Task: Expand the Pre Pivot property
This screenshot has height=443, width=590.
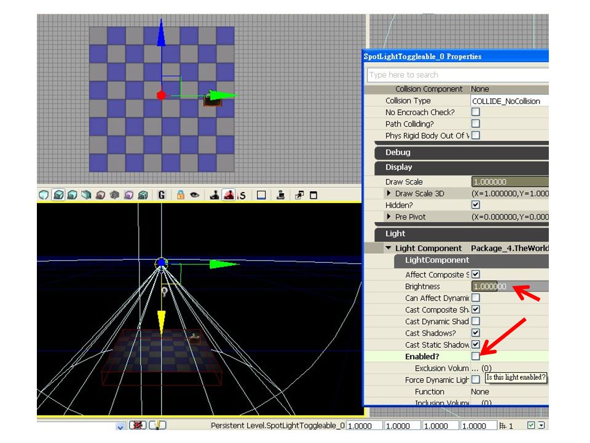Action: 388,217
